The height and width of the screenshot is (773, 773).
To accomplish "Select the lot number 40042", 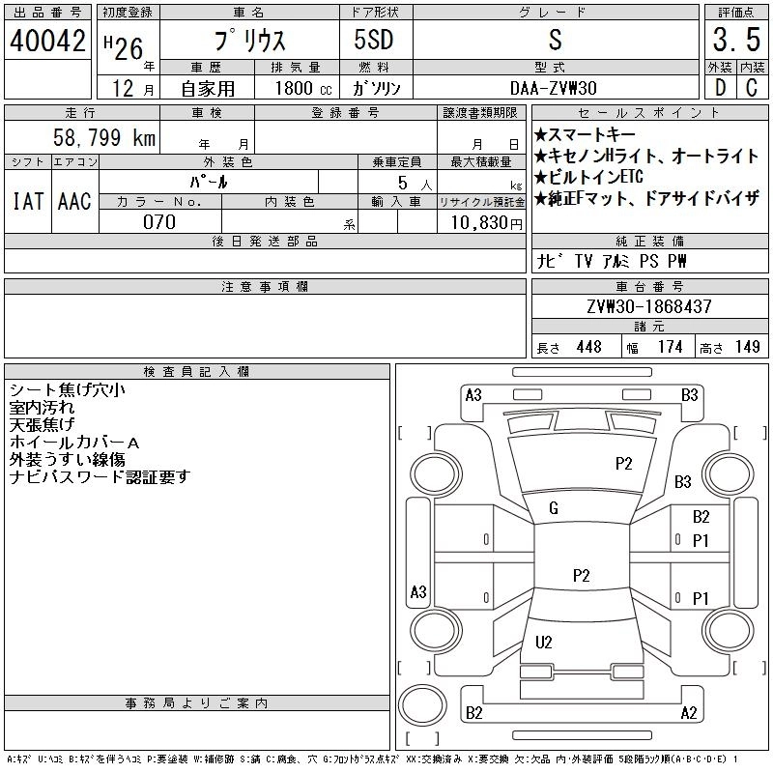I will point(47,41).
